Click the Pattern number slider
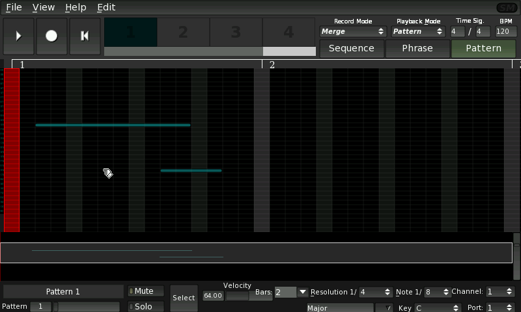 pyautogui.click(x=86, y=306)
